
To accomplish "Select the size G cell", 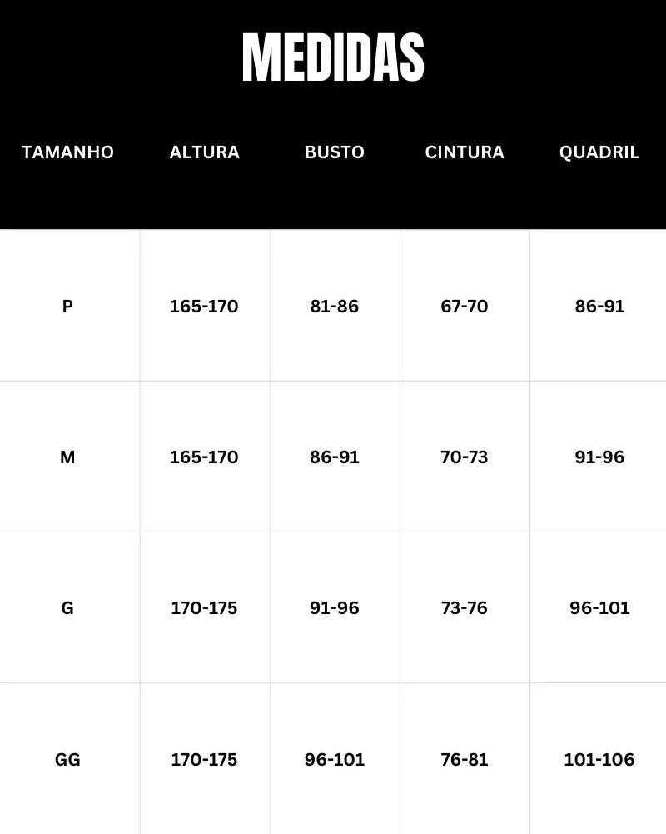I will click(67, 608).
